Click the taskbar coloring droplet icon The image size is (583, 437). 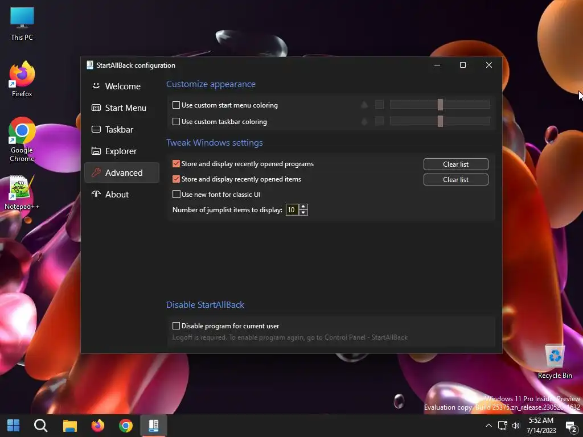click(x=364, y=121)
